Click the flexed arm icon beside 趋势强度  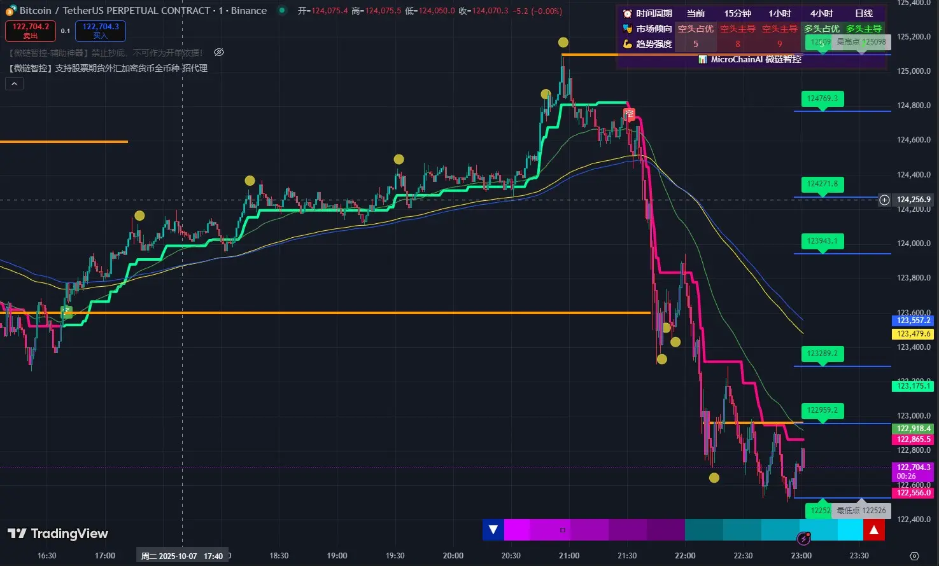point(628,44)
